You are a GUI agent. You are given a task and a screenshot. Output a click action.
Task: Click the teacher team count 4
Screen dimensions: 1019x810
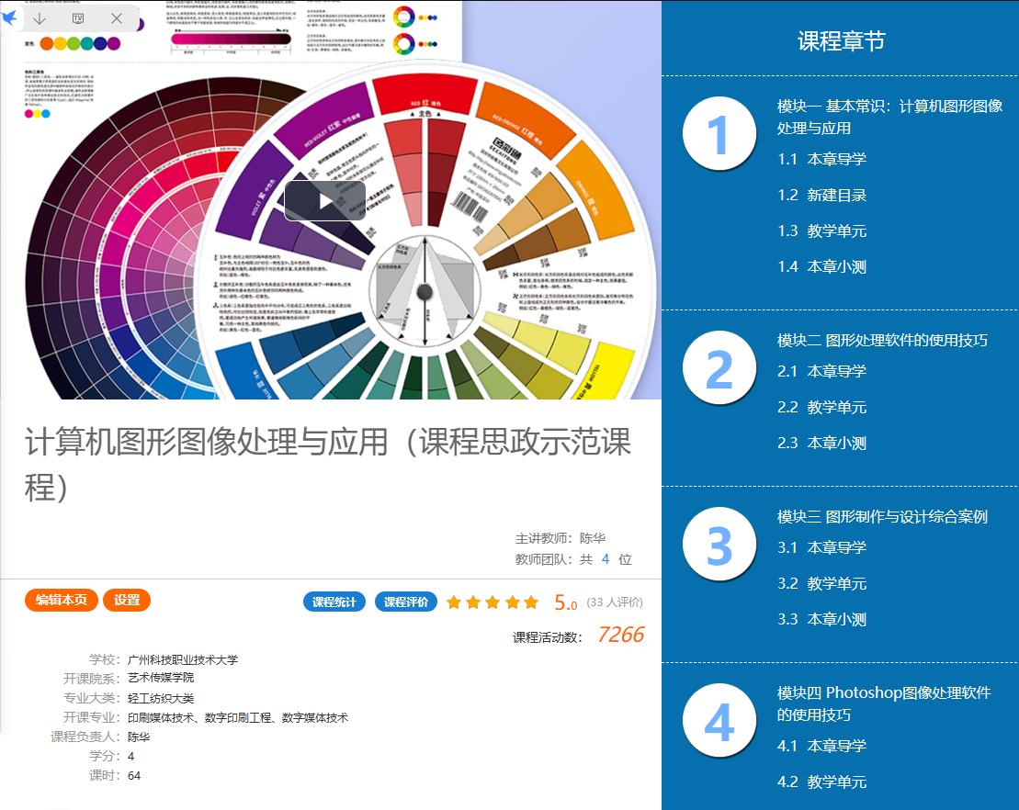(606, 559)
